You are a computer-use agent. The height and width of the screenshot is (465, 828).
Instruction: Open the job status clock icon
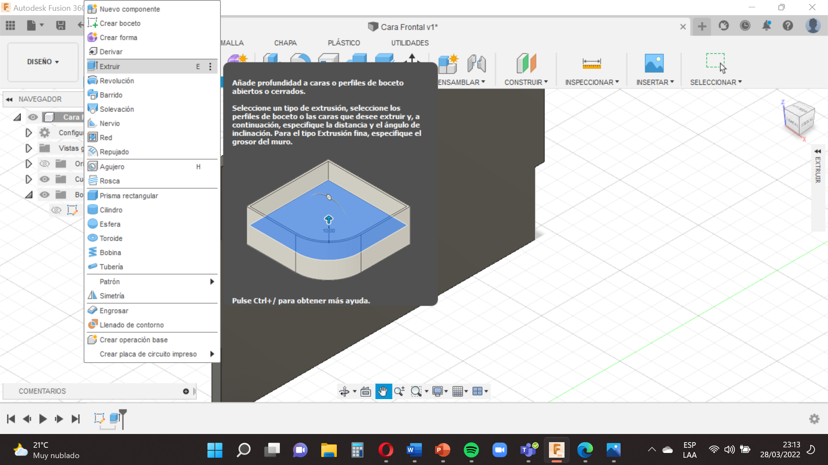(x=745, y=26)
